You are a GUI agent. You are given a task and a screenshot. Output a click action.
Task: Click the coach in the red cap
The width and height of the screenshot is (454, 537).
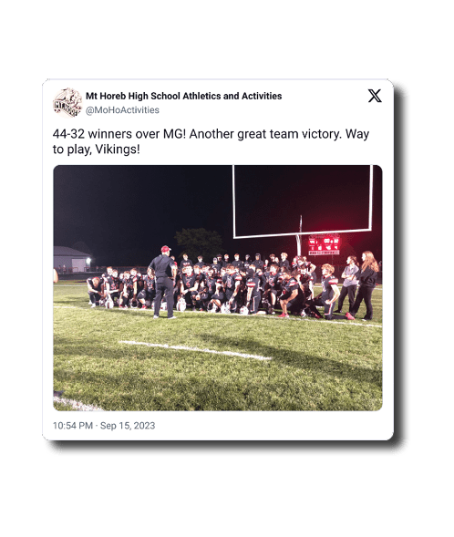coord(163,283)
